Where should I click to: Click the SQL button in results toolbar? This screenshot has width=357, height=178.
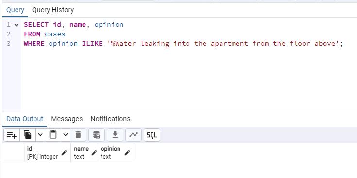(152, 135)
